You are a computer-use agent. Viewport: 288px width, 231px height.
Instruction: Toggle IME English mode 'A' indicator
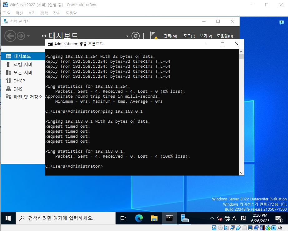click(234, 218)
